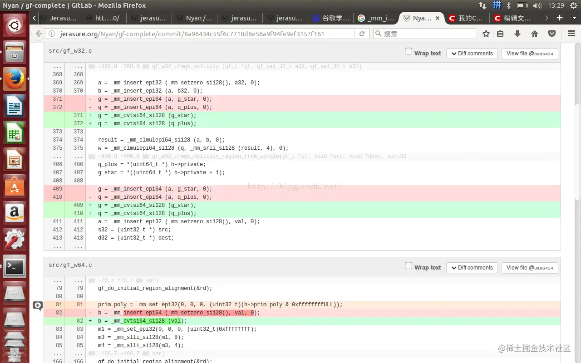
Task: Open sound volume indicator
Action: pyautogui.click(x=537, y=5)
